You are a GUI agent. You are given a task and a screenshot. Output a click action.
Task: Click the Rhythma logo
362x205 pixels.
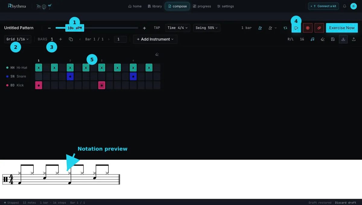click(x=17, y=6)
